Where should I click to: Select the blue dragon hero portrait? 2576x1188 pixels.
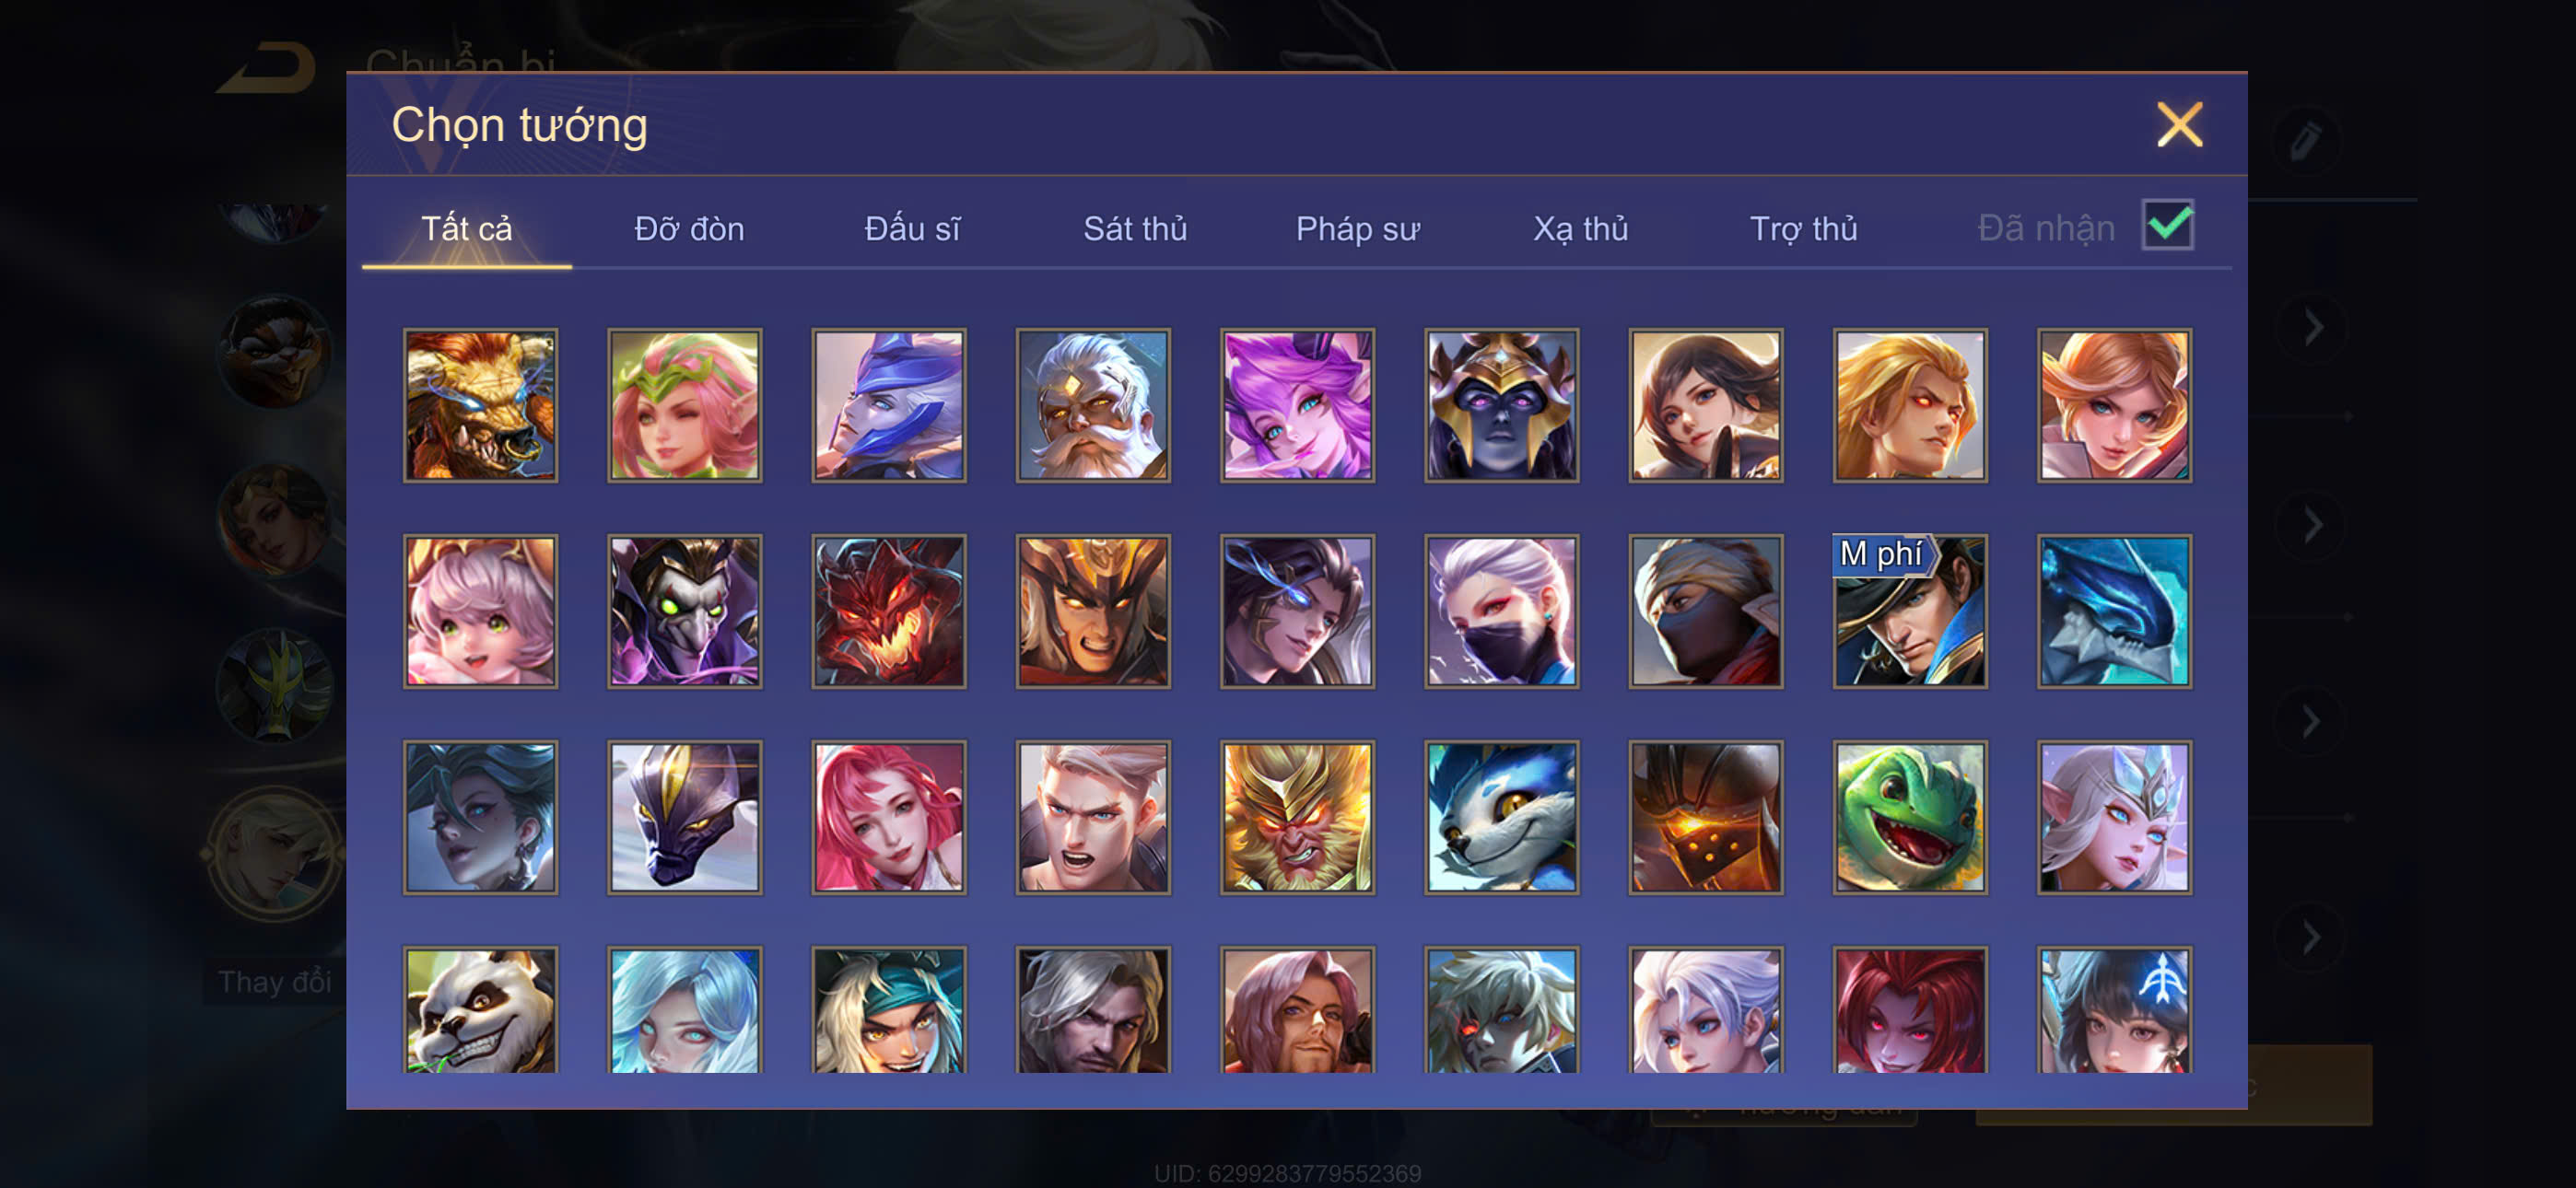click(x=2113, y=611)
